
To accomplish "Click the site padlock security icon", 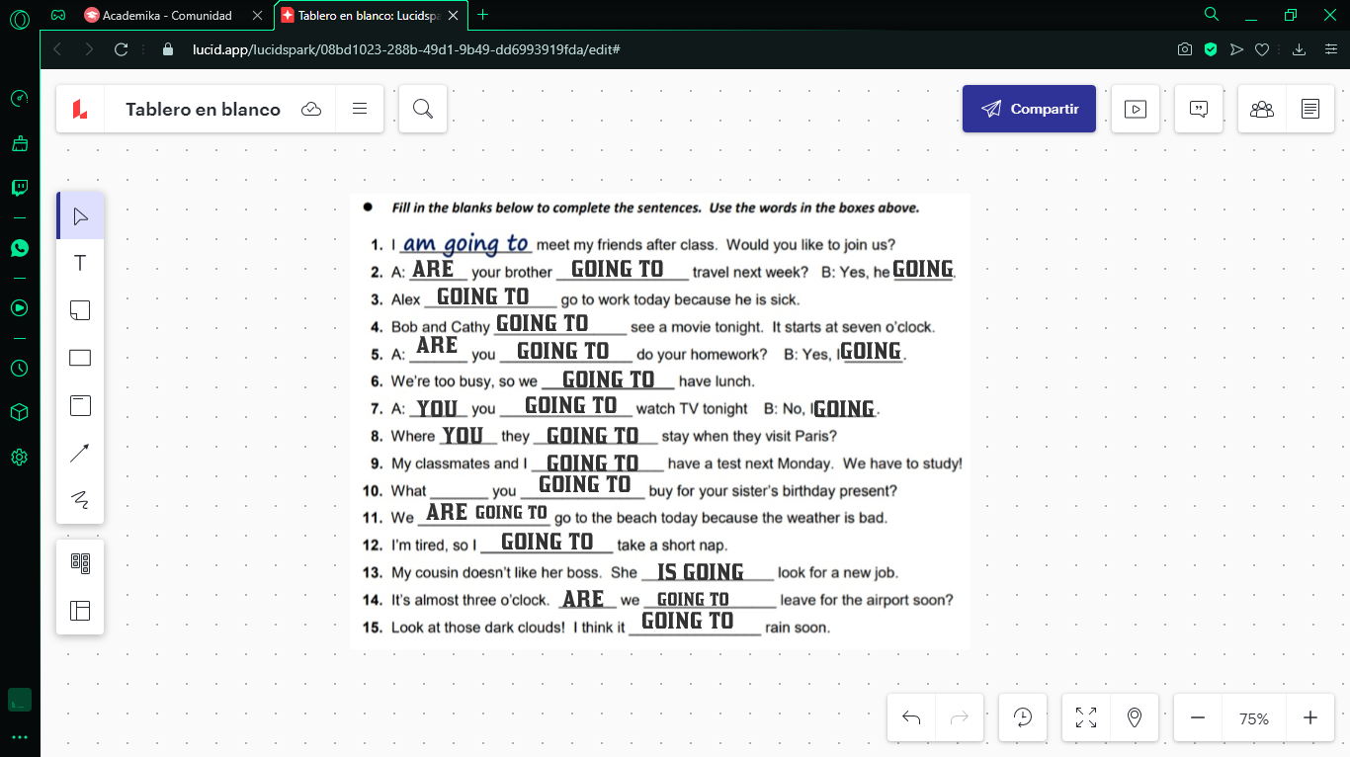I will point(167,49).
